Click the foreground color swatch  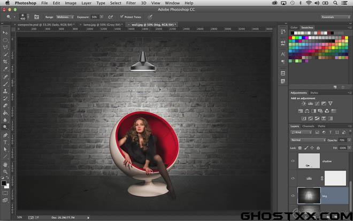pyautogui.click(x=4, y=183)
